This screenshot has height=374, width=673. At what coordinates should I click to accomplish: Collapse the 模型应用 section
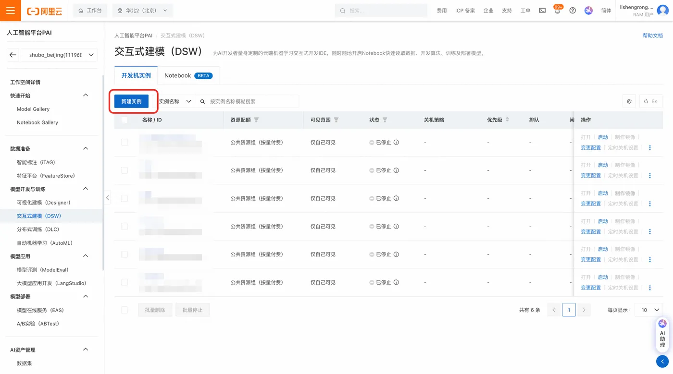coord(86,256)
